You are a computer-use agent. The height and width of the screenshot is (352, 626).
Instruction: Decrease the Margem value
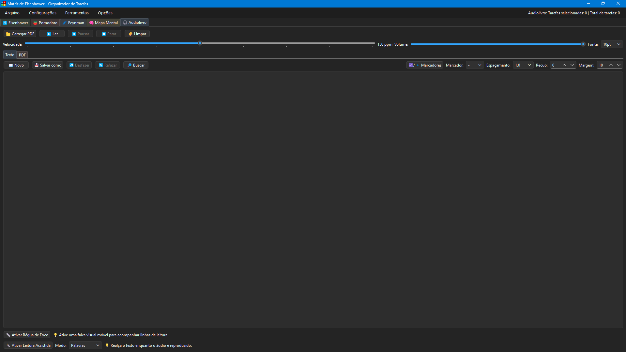[x=619, y=65]
